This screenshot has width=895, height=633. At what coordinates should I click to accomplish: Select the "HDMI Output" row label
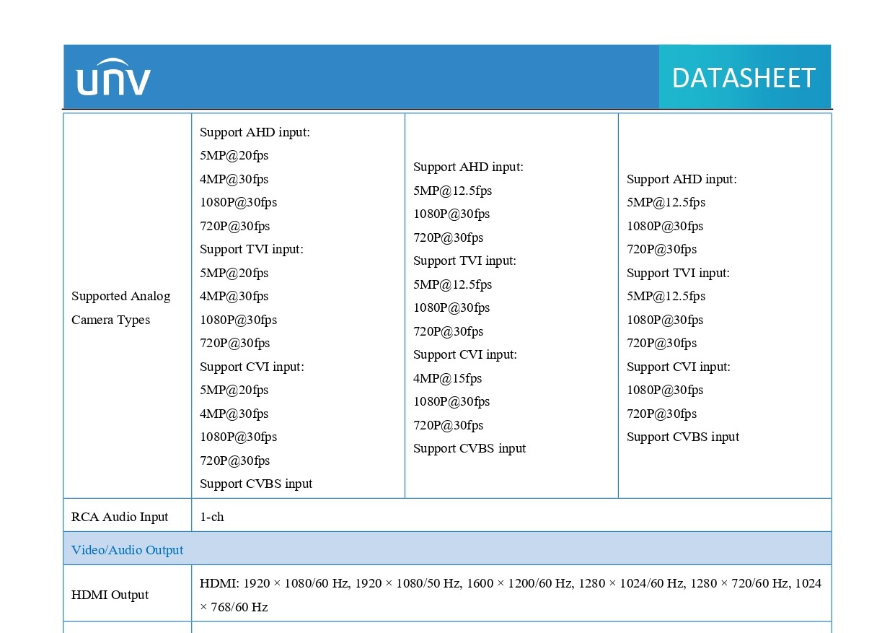110,595
